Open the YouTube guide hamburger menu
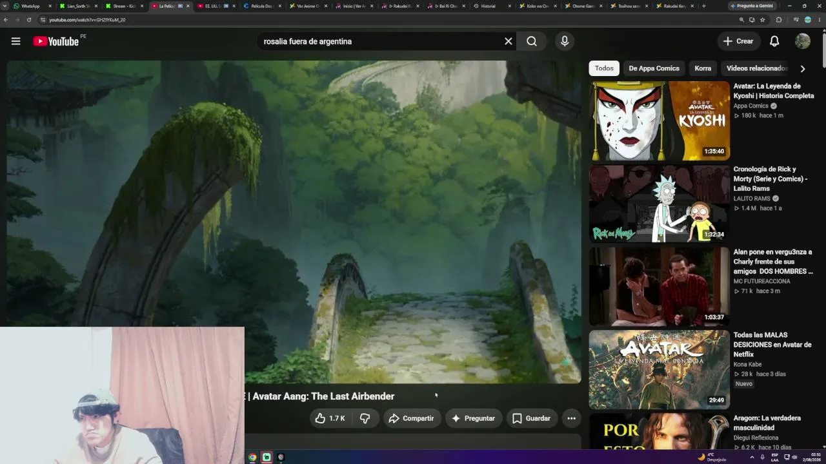Viewport: 826px width, 464px height. click(x=15, y=41)
